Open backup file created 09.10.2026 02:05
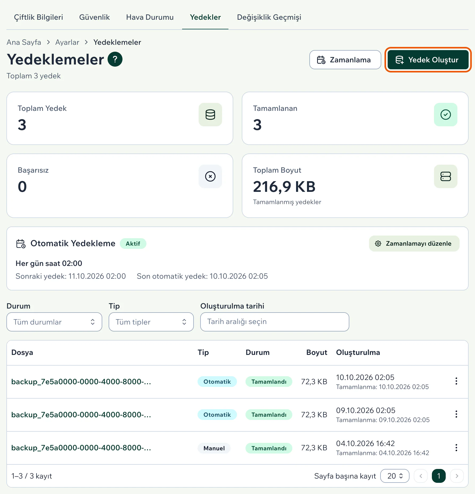Screen dimensions: 475x494 (x=81, y=415)
